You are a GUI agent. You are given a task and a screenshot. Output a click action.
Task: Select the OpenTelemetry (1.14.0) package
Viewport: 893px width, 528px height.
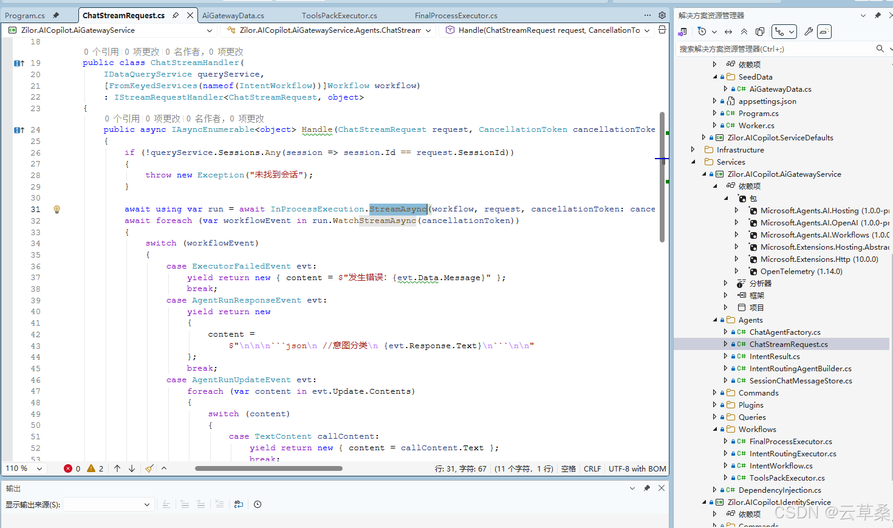(801, 272)
